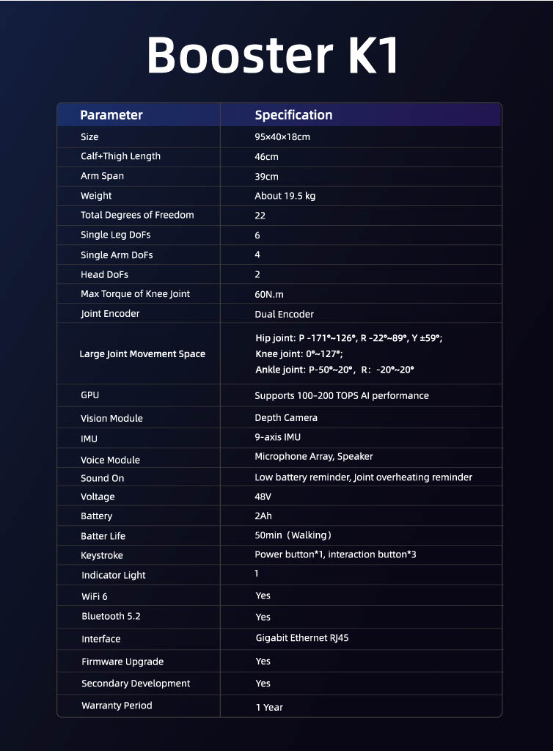Image resolution: width=553 pixels, height=751 pixels.
Task: Select the Voltage value 48V
Action: (x=265, y=497)
